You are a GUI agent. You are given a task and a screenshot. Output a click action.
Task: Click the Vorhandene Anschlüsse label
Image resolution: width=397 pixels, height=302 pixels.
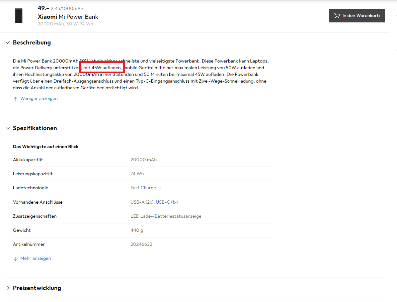(x=38, y=202)
